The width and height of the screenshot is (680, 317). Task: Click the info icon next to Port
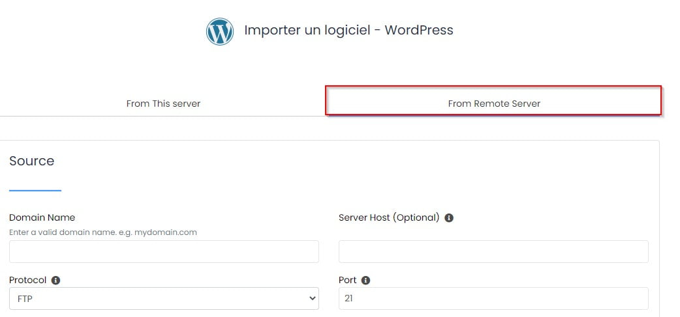[x=365, y=281]
